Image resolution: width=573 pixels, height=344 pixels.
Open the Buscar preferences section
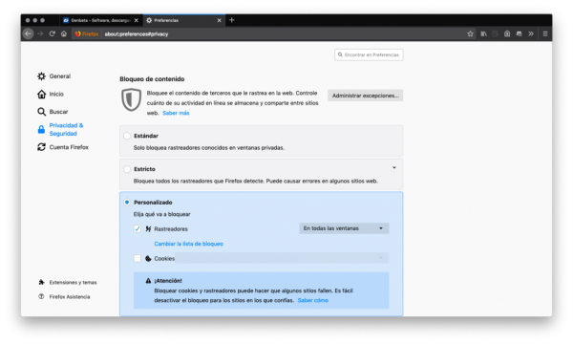tap(58, 112)
